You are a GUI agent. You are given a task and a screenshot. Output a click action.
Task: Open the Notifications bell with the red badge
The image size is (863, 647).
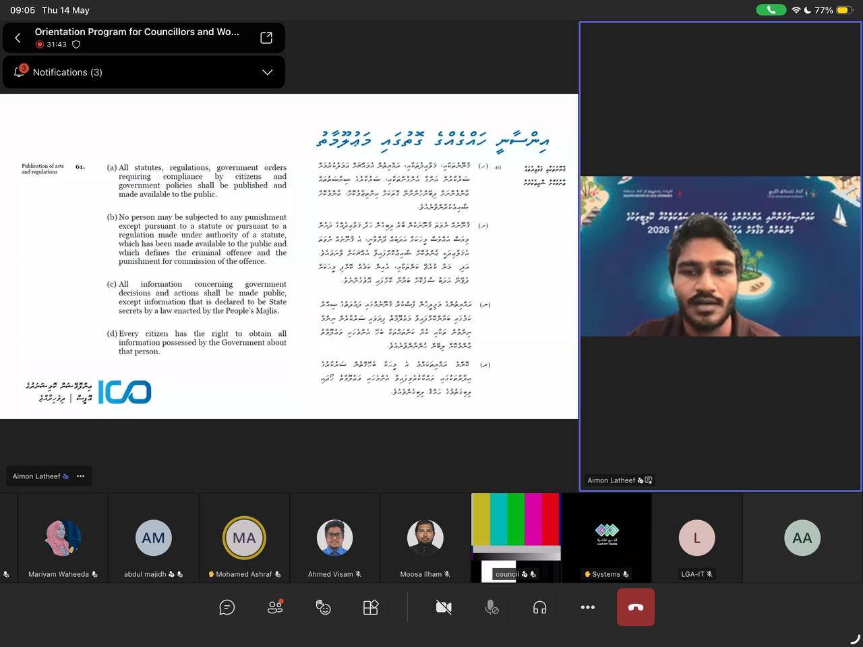(19, 72)
